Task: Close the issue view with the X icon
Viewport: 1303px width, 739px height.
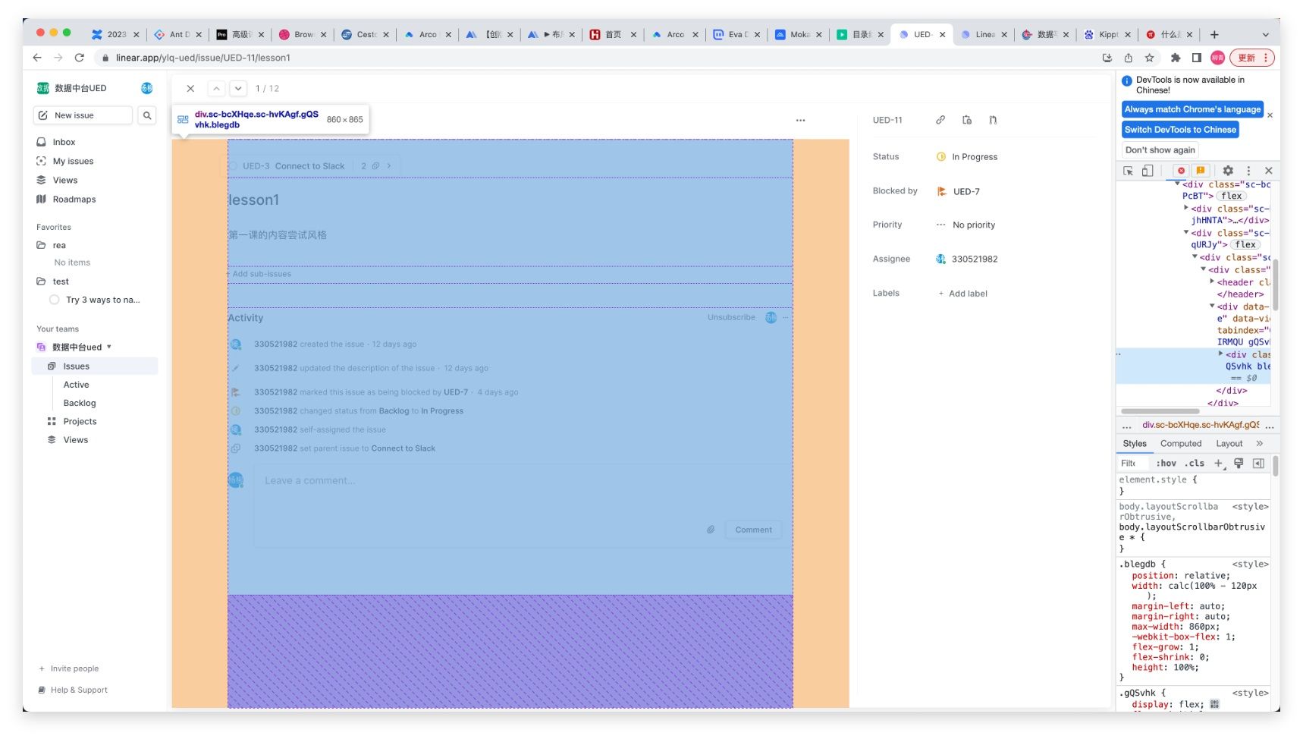Action: (190, 89)
